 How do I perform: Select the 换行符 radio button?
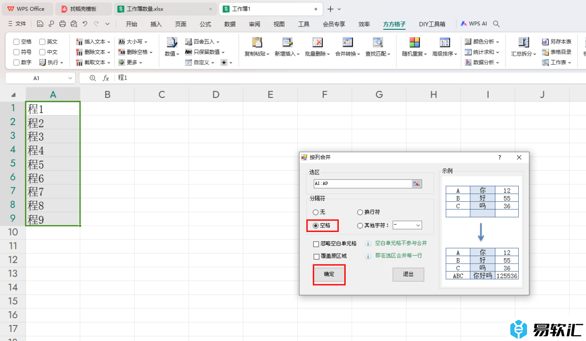[360, 212]
